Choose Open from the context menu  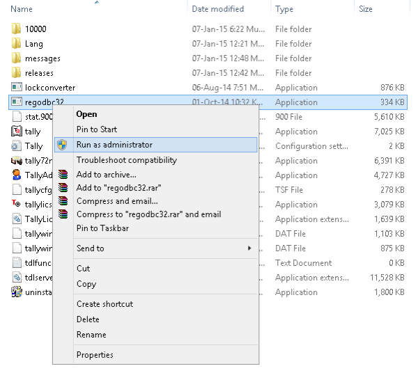point(86,114)
